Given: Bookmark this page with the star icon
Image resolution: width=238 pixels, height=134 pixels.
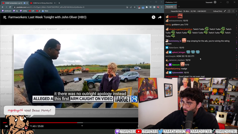Looking at the screenshot, I should point(135,7).
